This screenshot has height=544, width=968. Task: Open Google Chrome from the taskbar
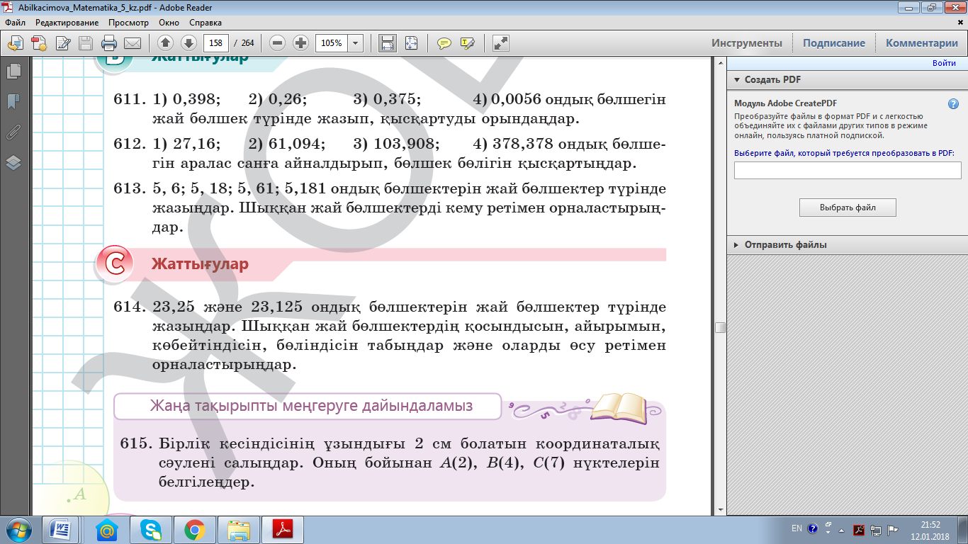[195, 530]
